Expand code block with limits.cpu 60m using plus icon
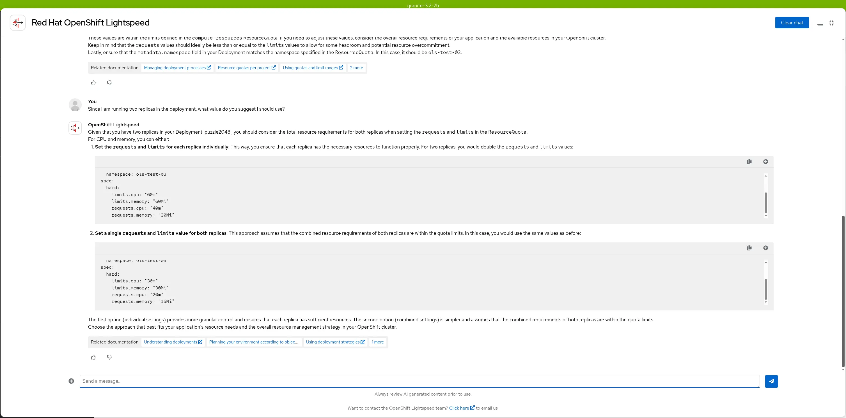 tap(765, 162)
